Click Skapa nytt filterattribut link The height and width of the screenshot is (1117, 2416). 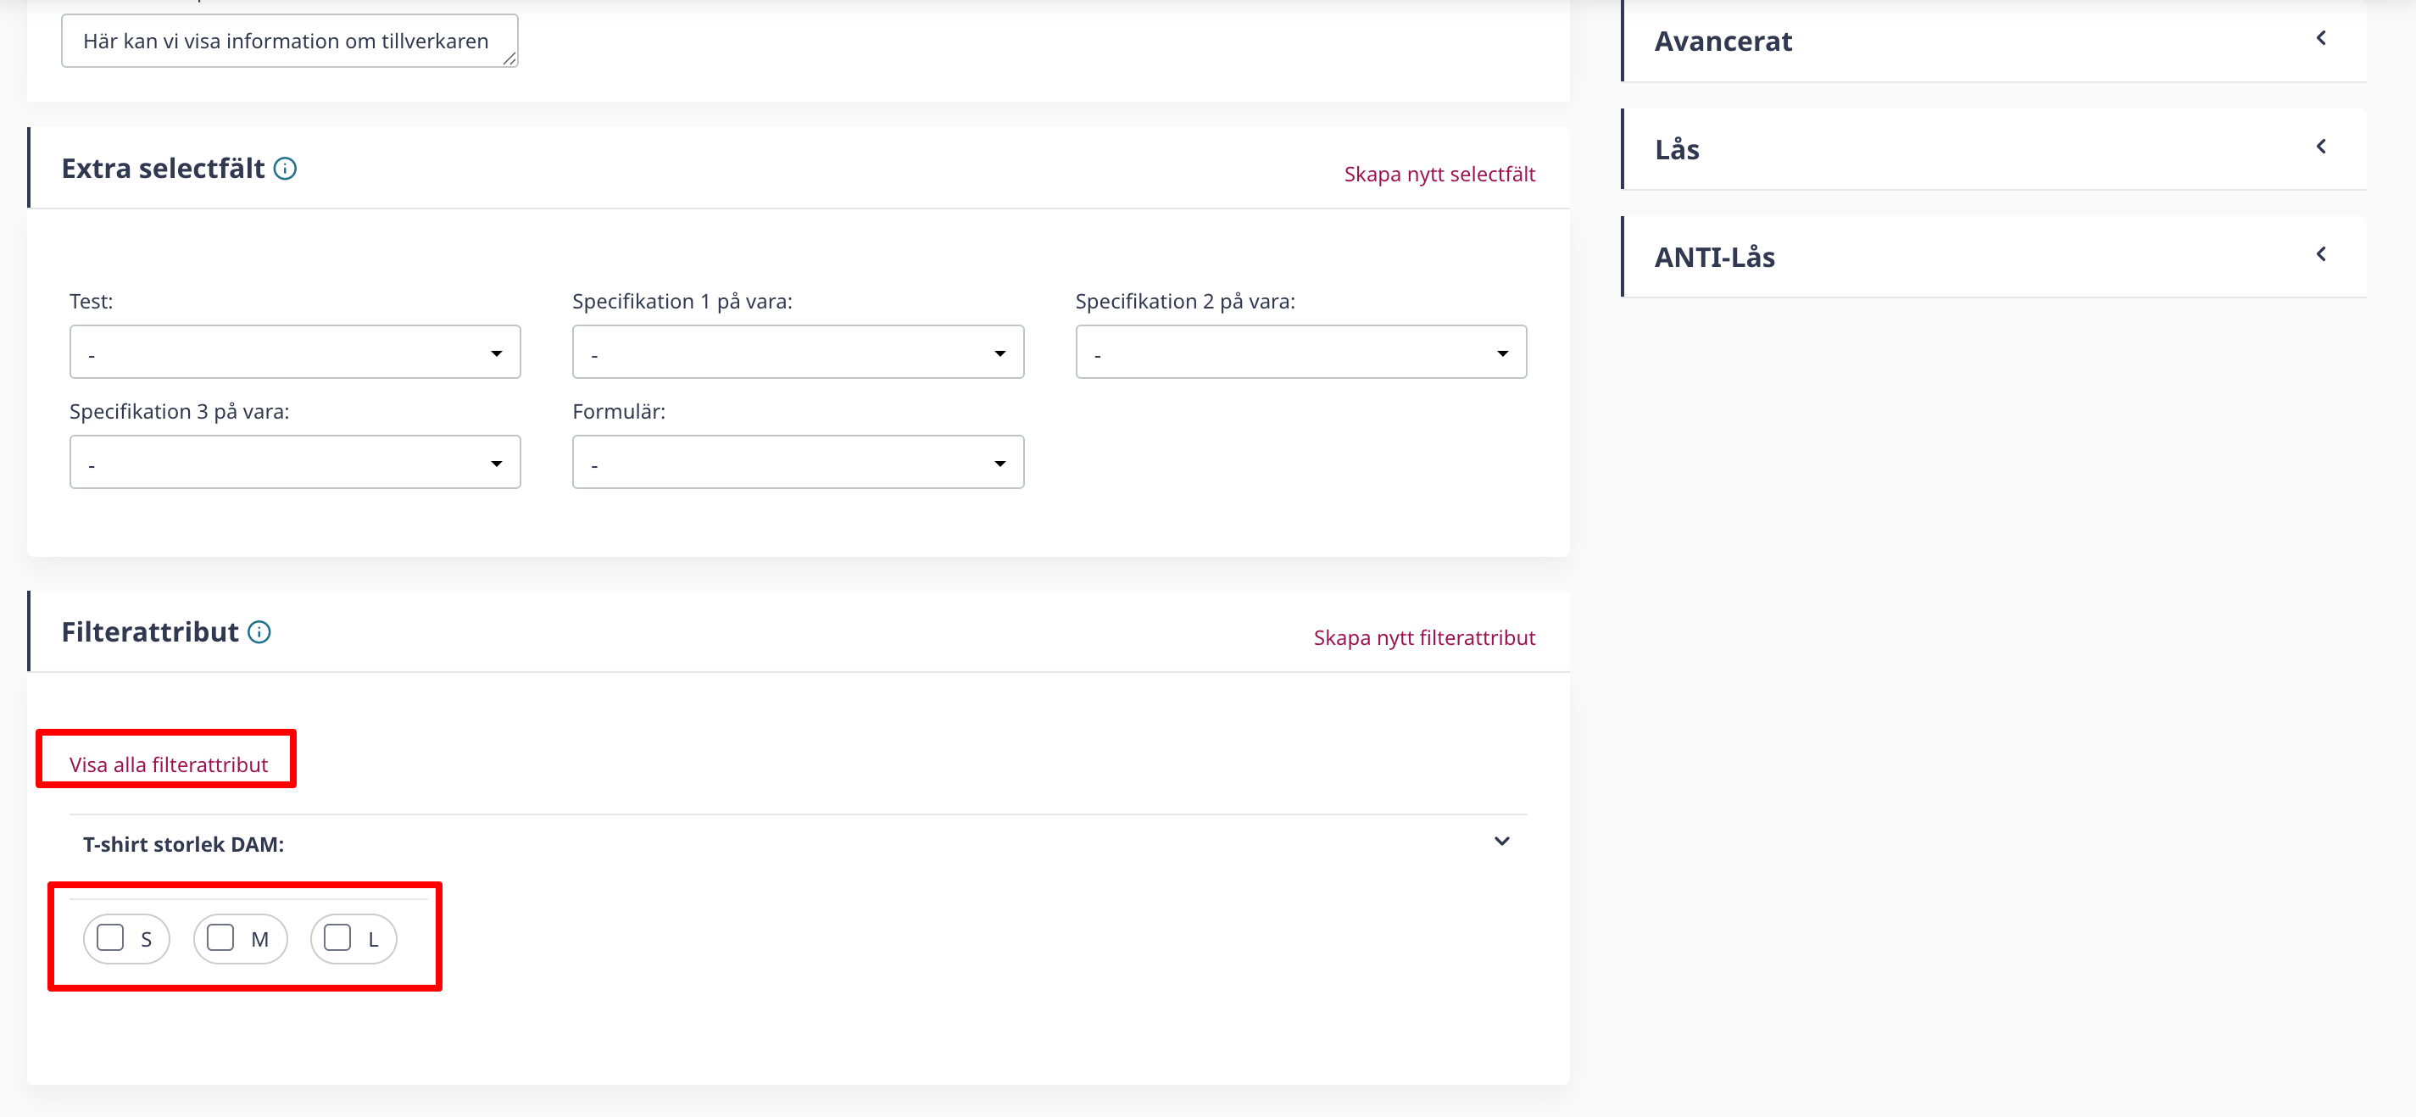coord(1423,638)
